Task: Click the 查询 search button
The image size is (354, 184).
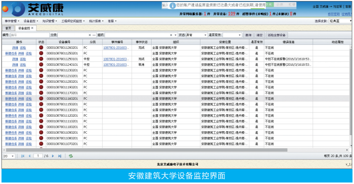Action: 248,35
